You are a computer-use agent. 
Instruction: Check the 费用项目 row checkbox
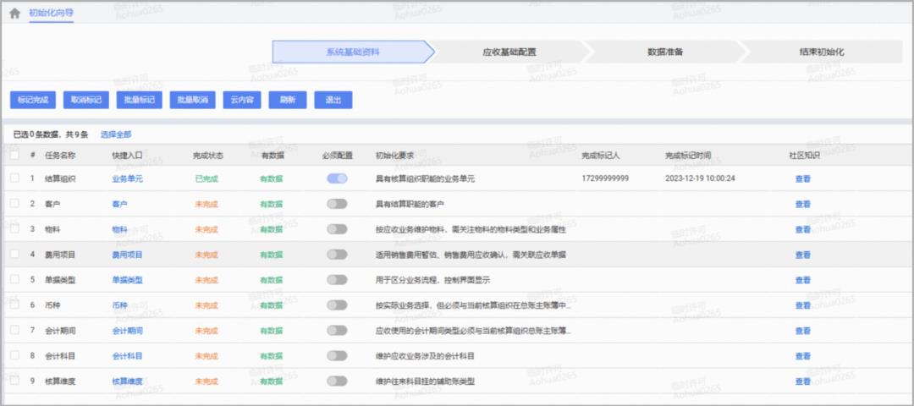click(x=14, y=255)
